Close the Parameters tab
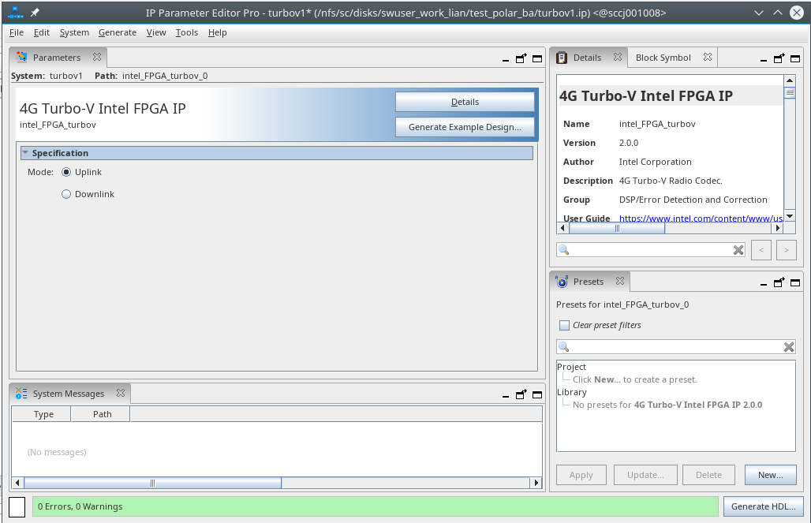The height and width of the screenshot is (523, 811). (x=97, y=57)
